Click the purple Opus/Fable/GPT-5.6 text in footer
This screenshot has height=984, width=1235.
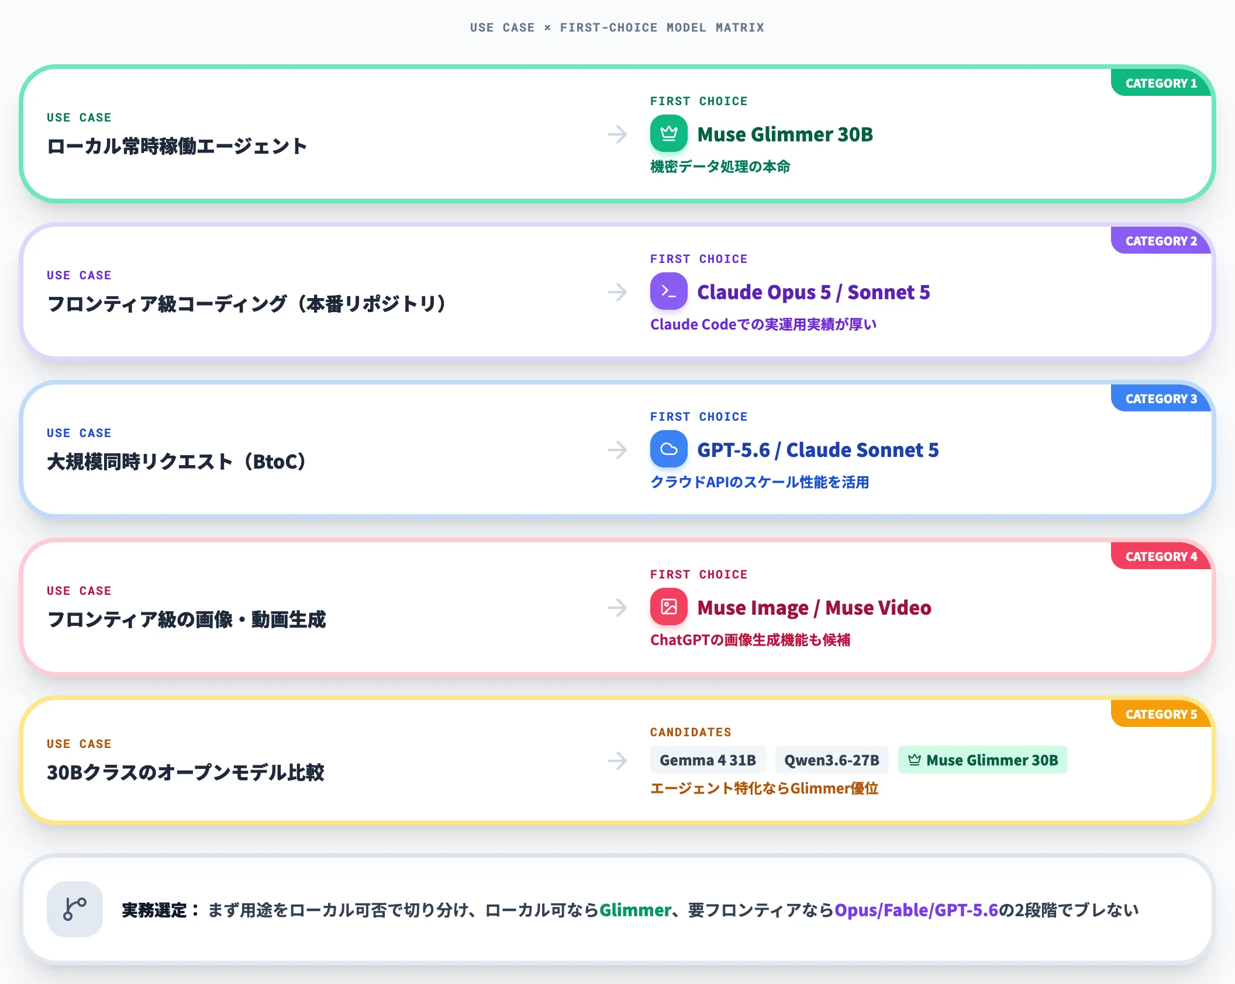pos(916,910)
